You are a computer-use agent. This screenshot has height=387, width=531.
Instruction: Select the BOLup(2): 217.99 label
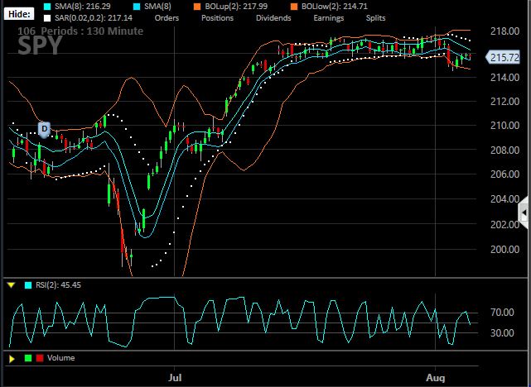[x=236, y=7]
